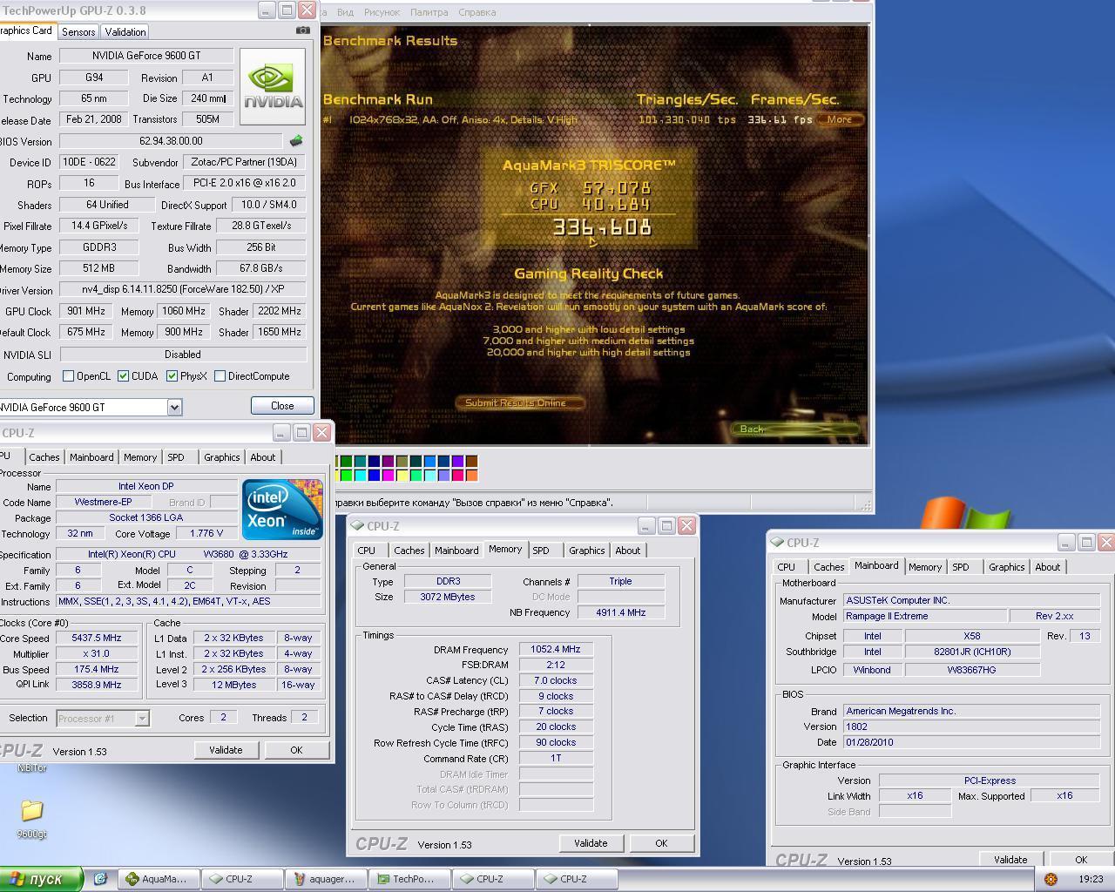Open SPD tab in CPU-Z Memory window
Screen dimensions: 1115x892
click(541, 551)
